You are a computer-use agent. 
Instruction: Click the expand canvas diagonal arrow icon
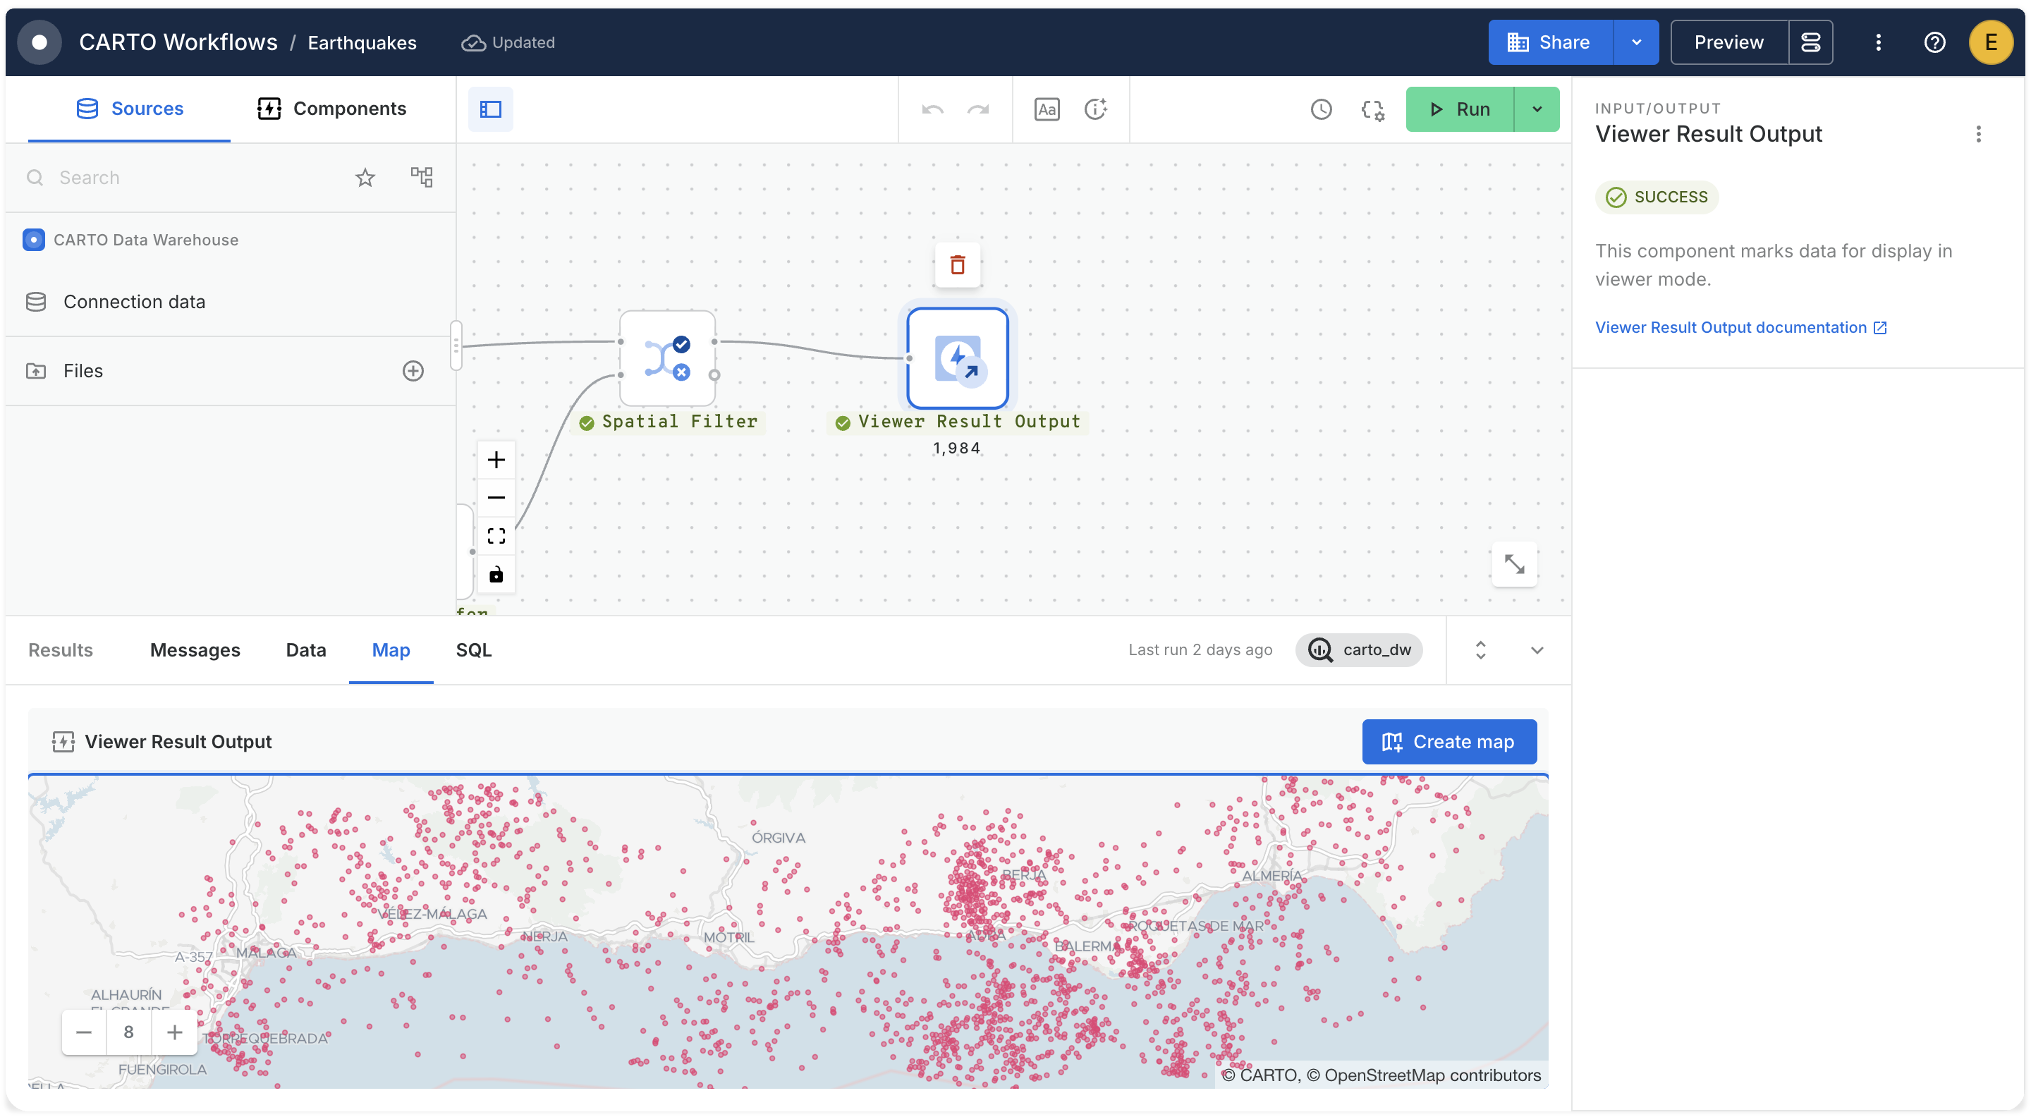[x=1514, y=563]
